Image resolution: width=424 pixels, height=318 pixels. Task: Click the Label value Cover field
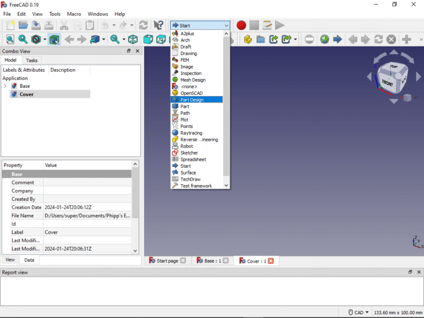click(87, 232)
